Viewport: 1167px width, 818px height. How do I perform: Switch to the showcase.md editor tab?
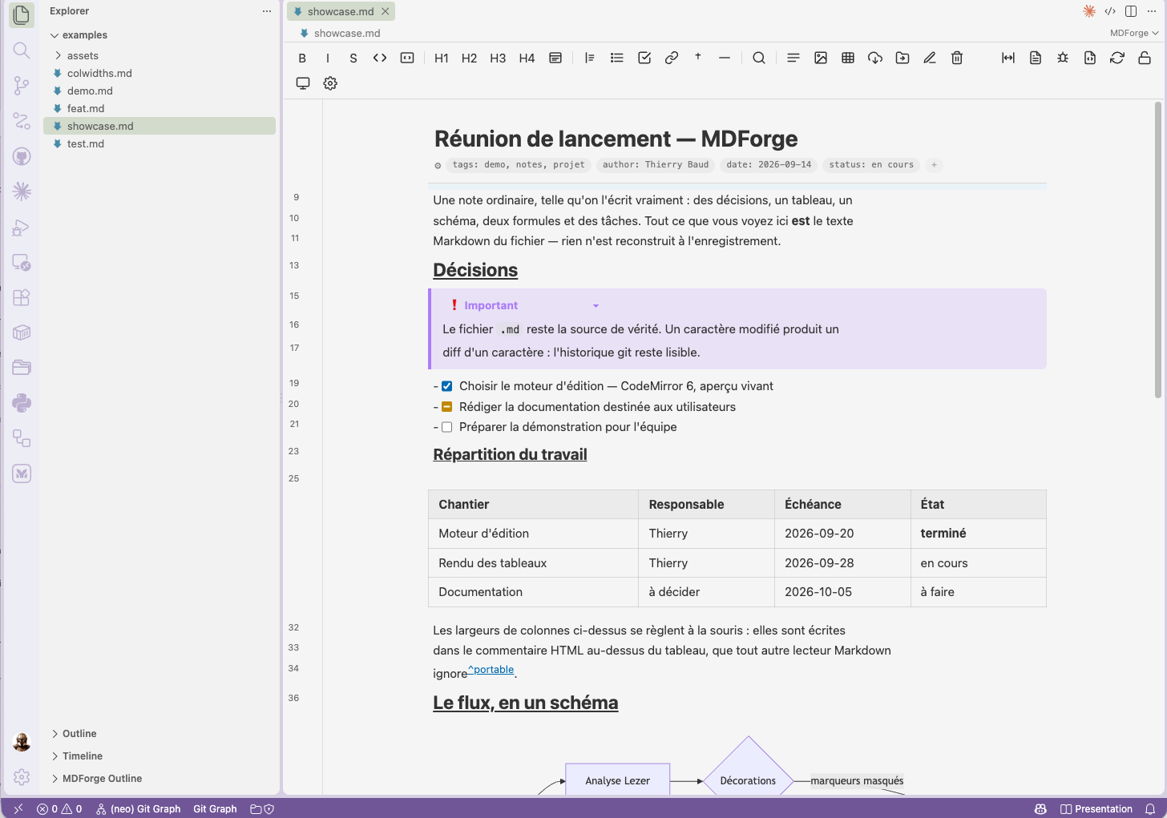point(341,11)
